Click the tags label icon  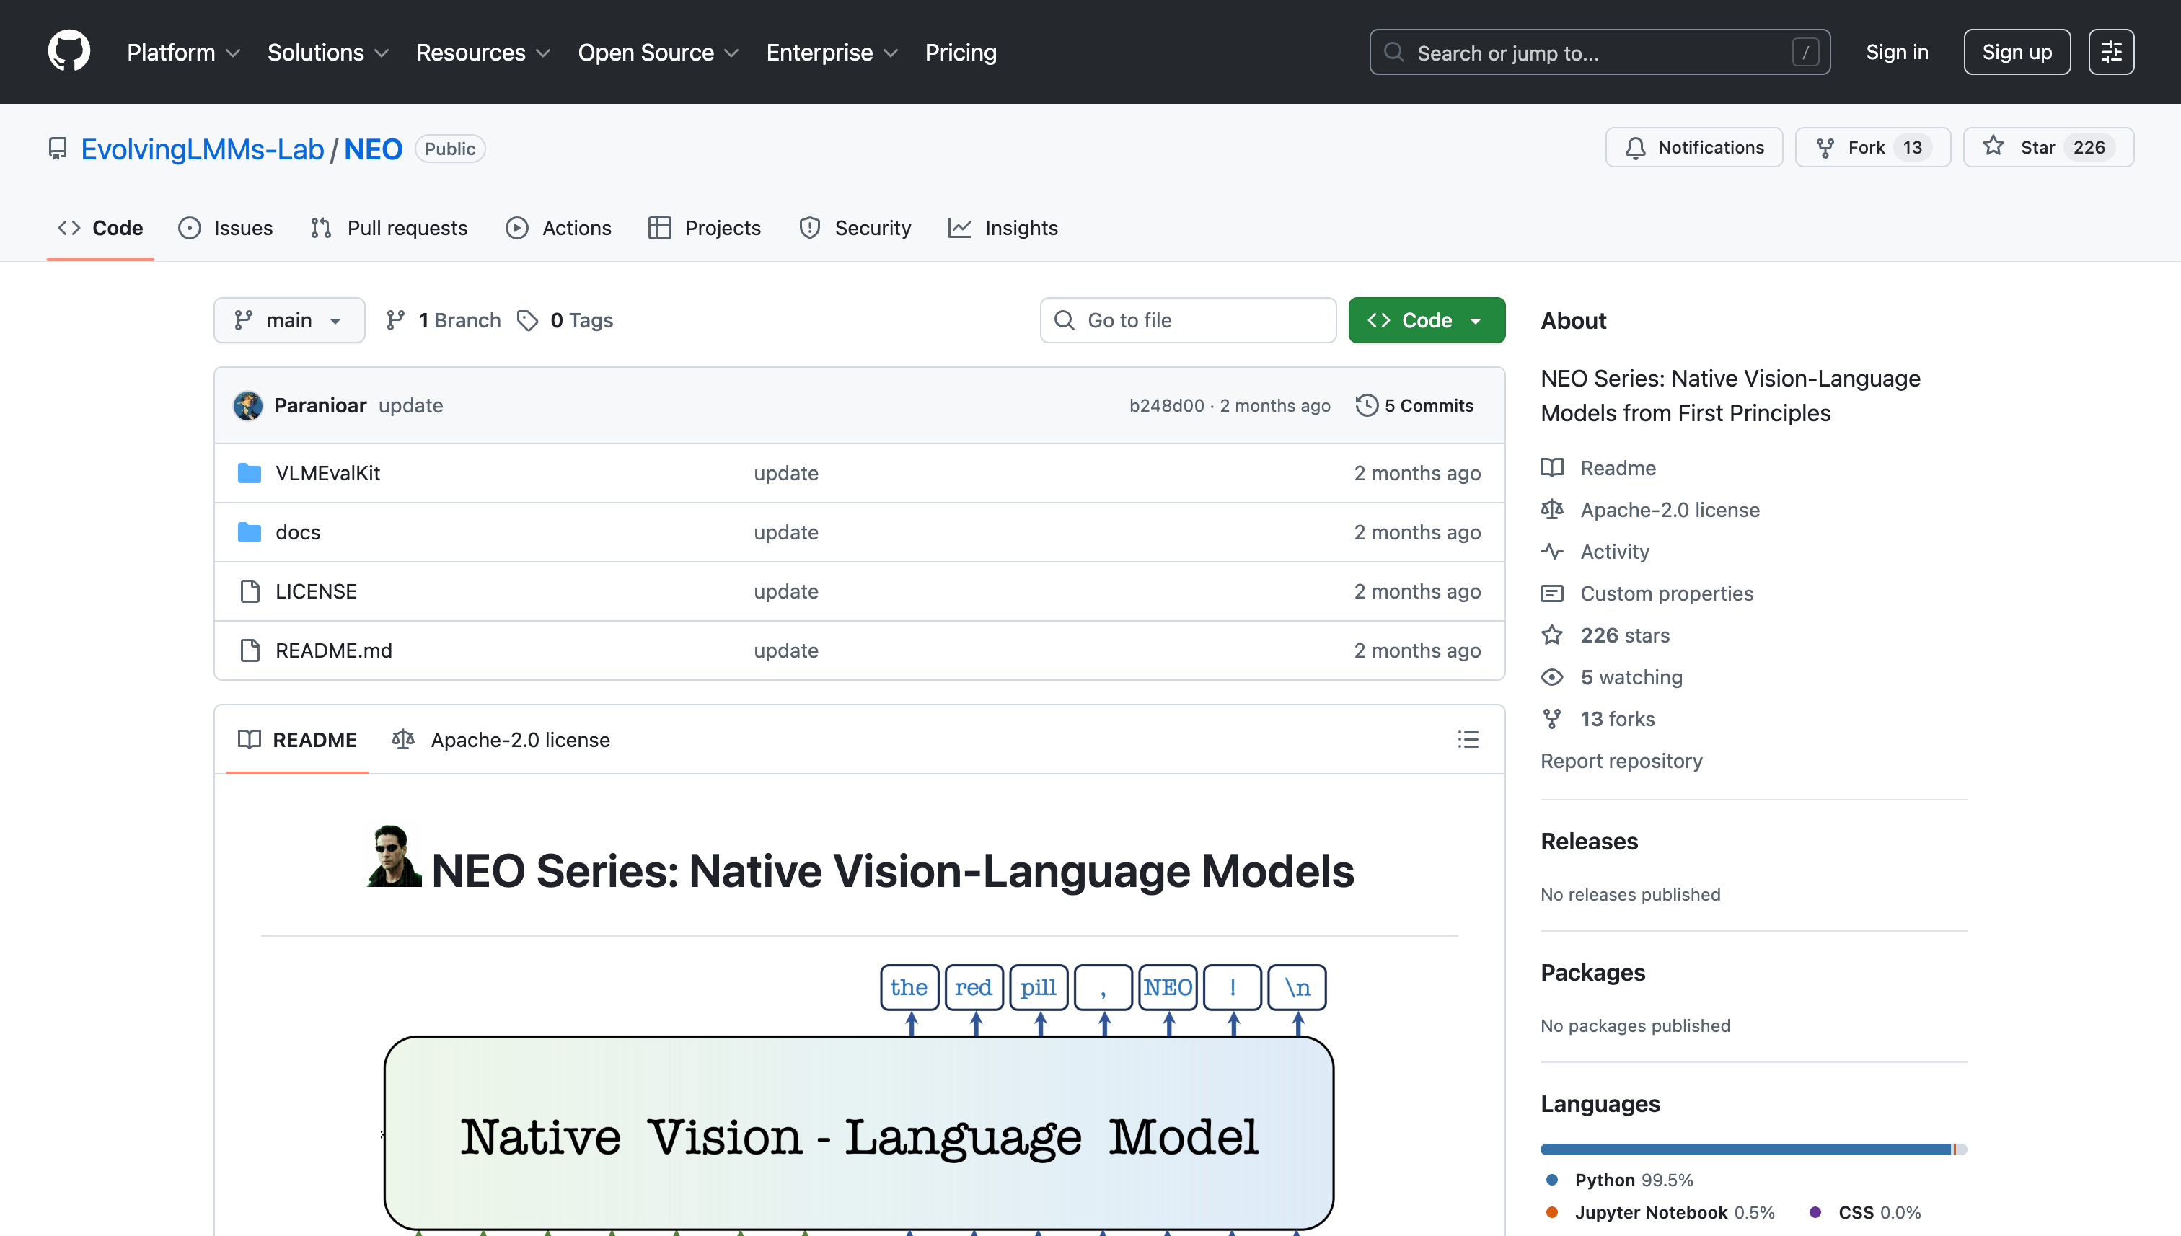(528, 320)
